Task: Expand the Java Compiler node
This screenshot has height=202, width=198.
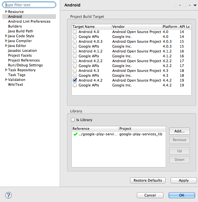Action: coord(6,41)
